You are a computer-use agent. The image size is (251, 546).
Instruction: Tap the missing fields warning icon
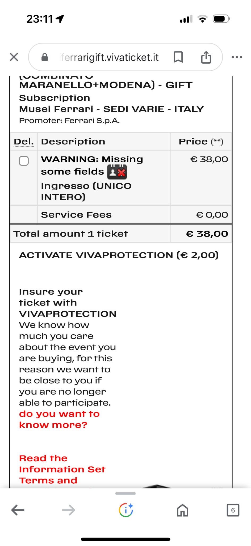pos(117,172)
